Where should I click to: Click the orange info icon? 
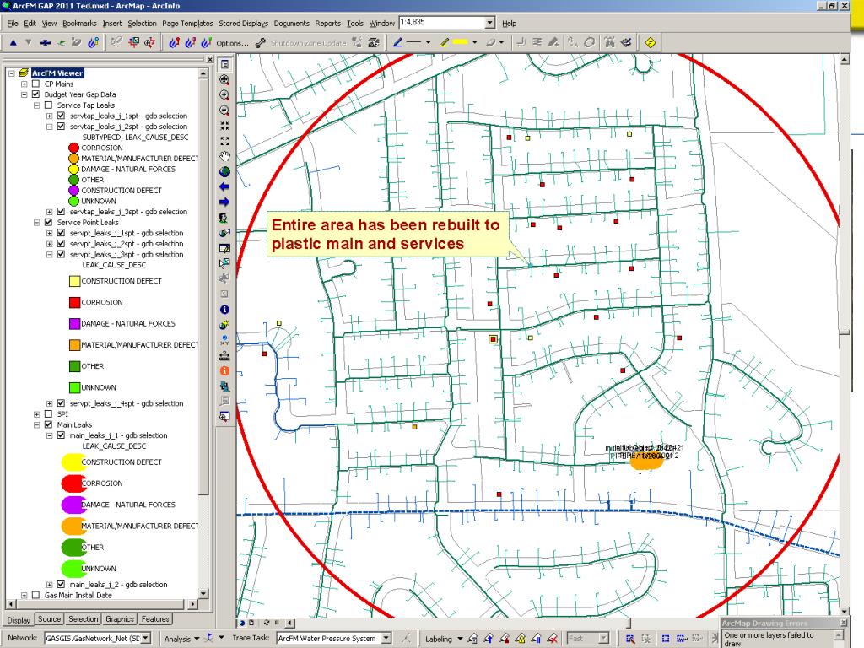click(224, 371)
